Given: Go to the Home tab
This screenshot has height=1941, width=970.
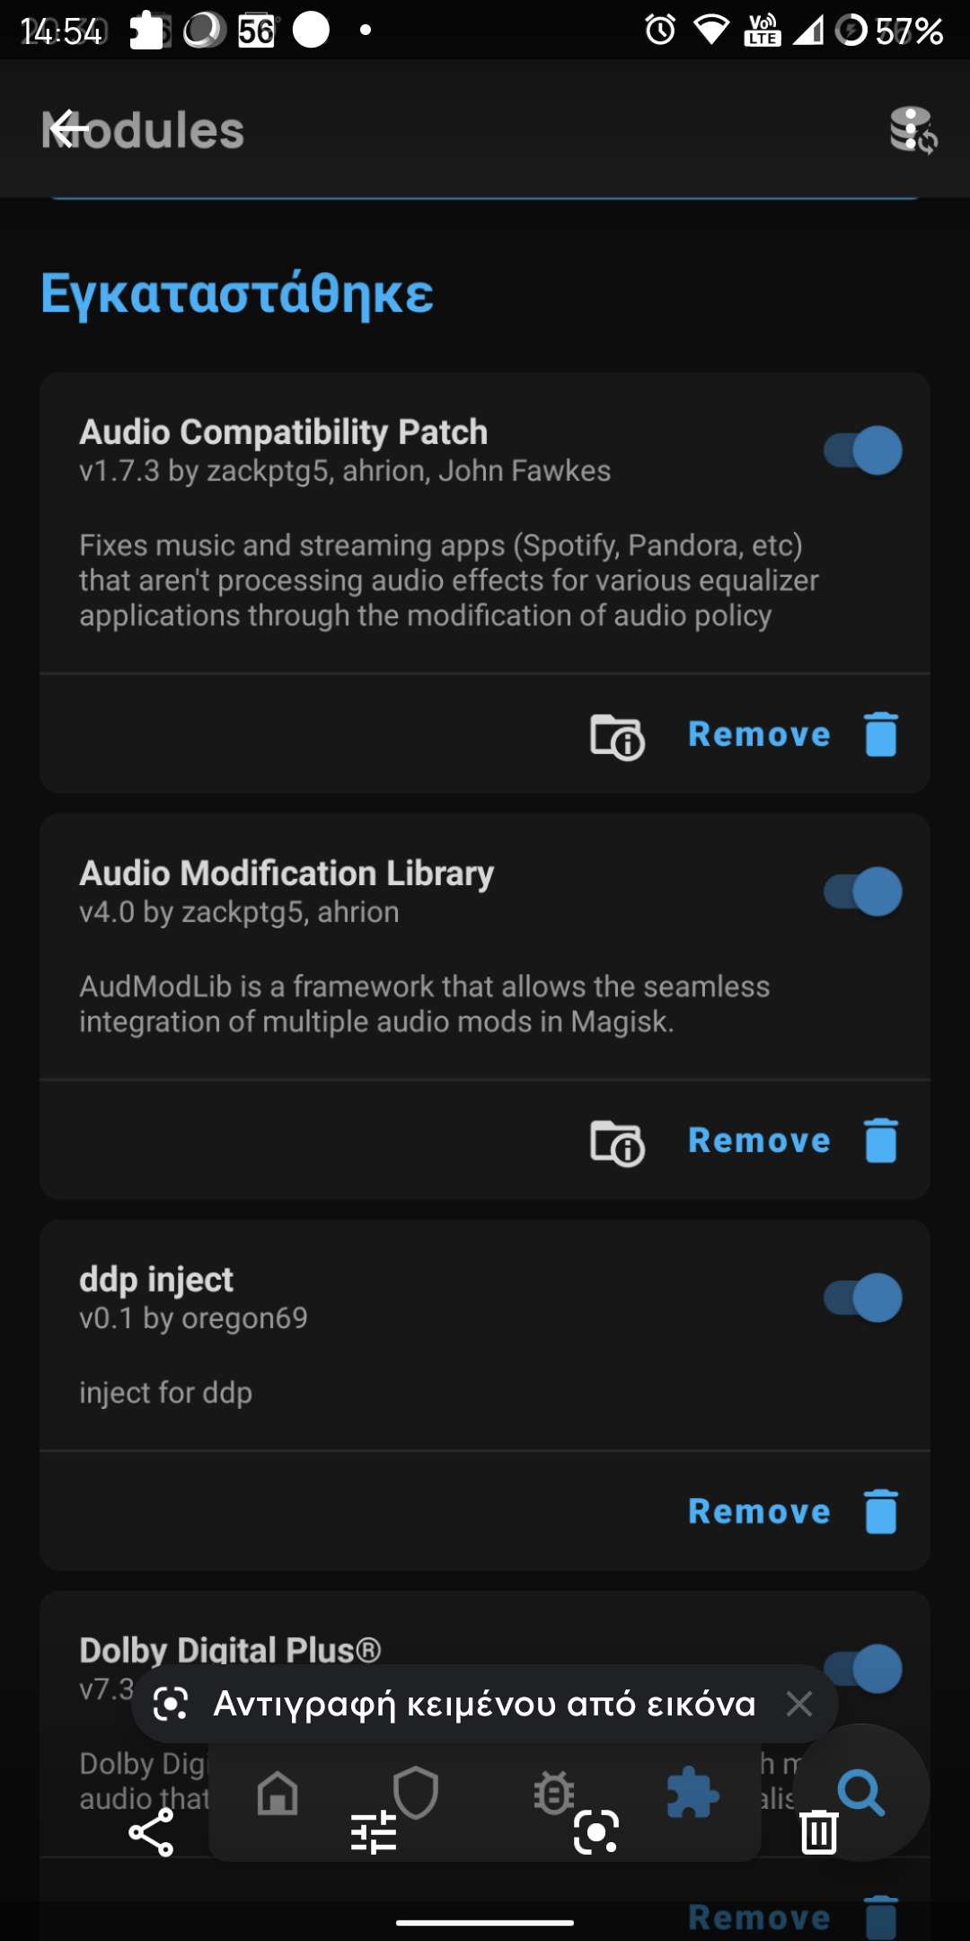Looking at the screenshot, I should pos(278,1794).
